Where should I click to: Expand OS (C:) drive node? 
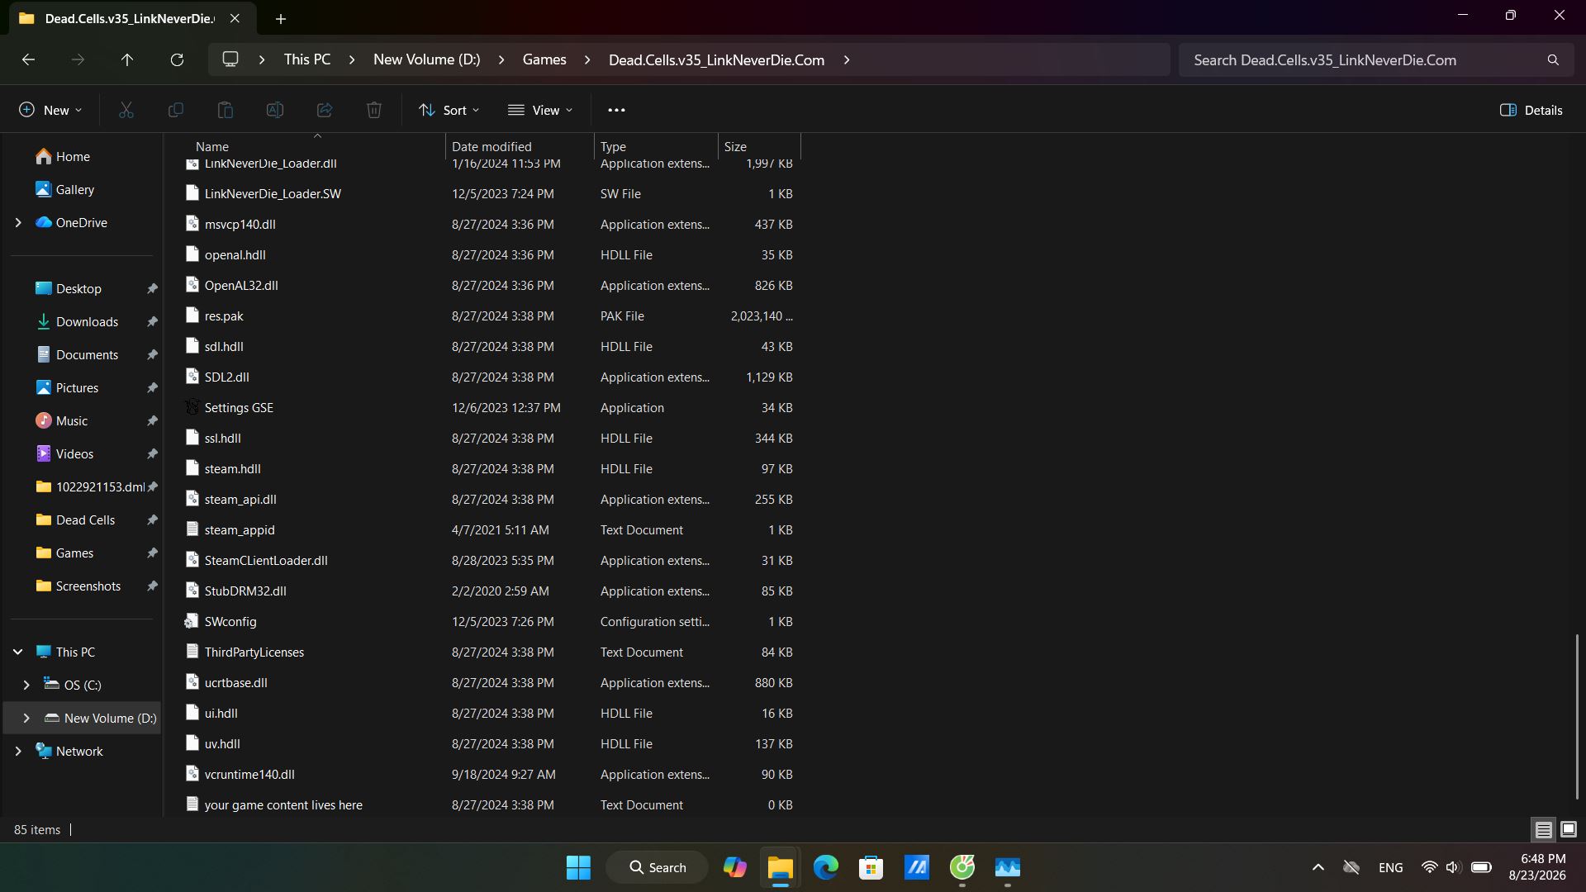26,686
